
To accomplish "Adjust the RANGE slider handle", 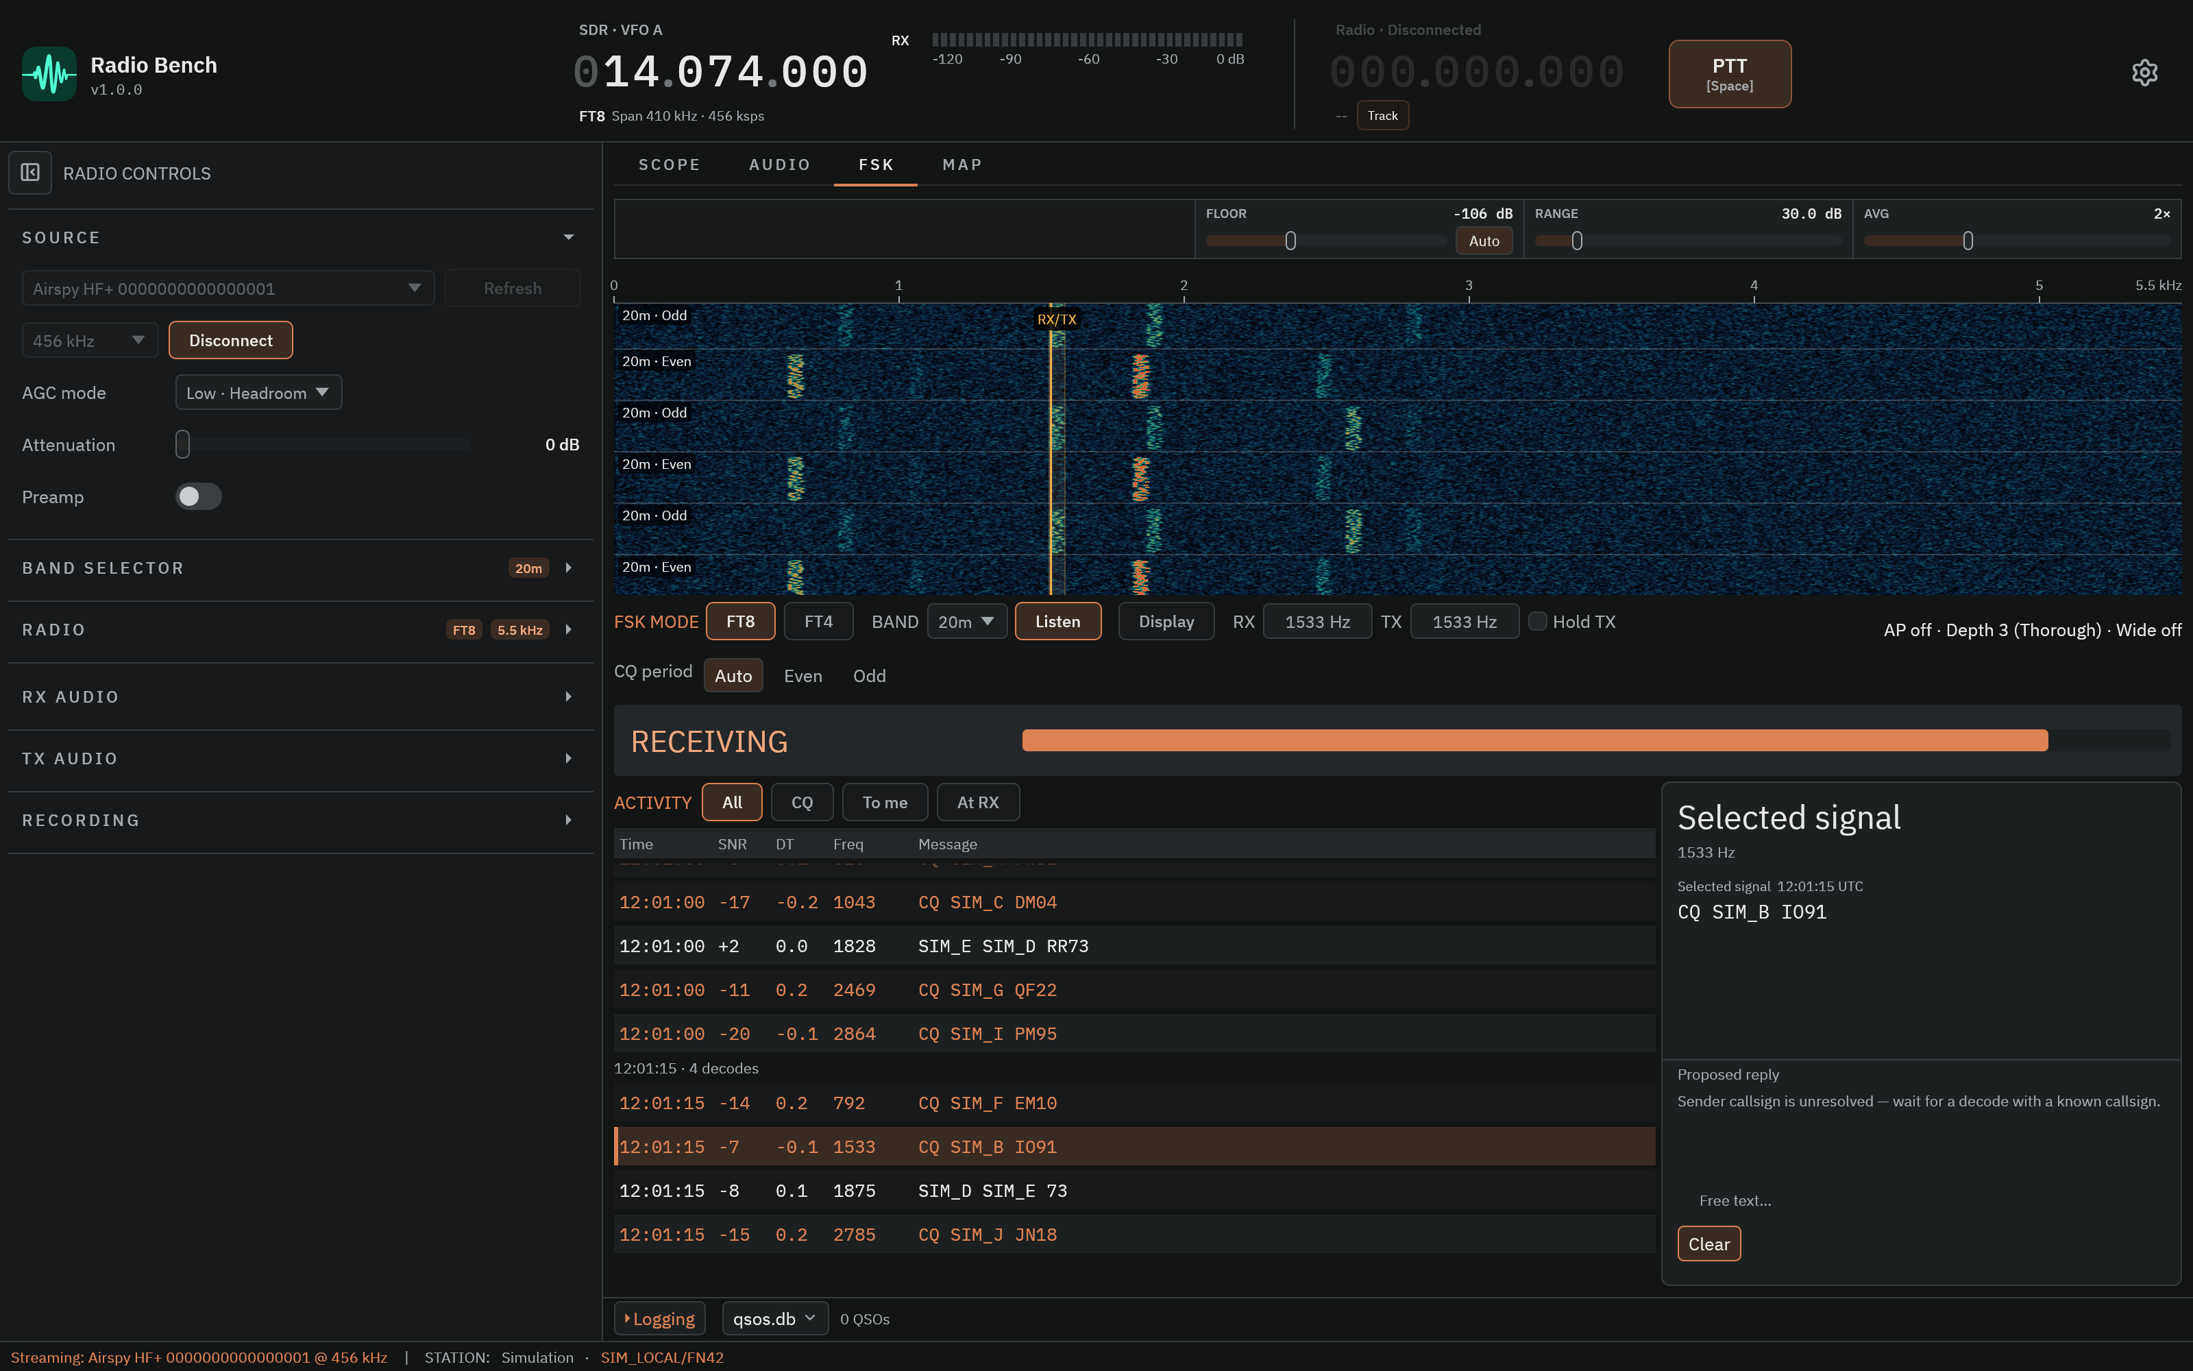I will (1577, 241).
